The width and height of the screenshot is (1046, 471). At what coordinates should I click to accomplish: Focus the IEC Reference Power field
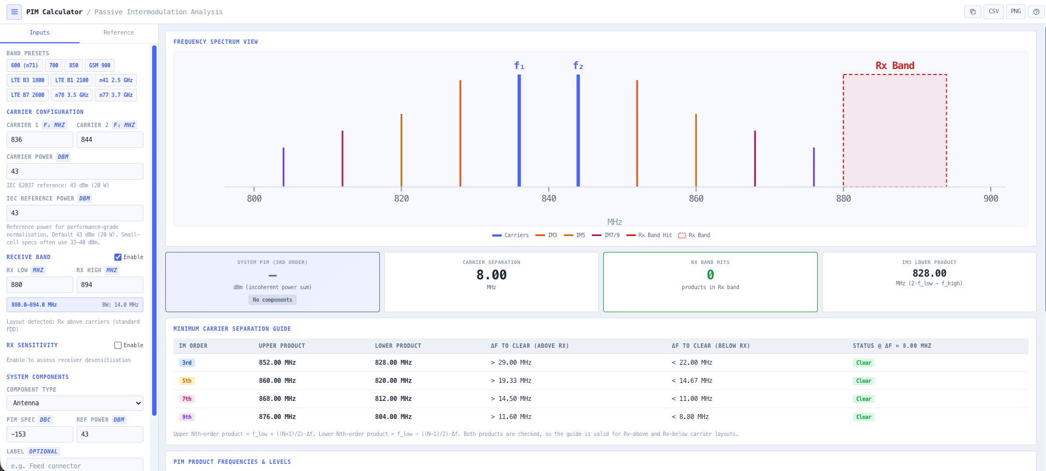[75, 213]
